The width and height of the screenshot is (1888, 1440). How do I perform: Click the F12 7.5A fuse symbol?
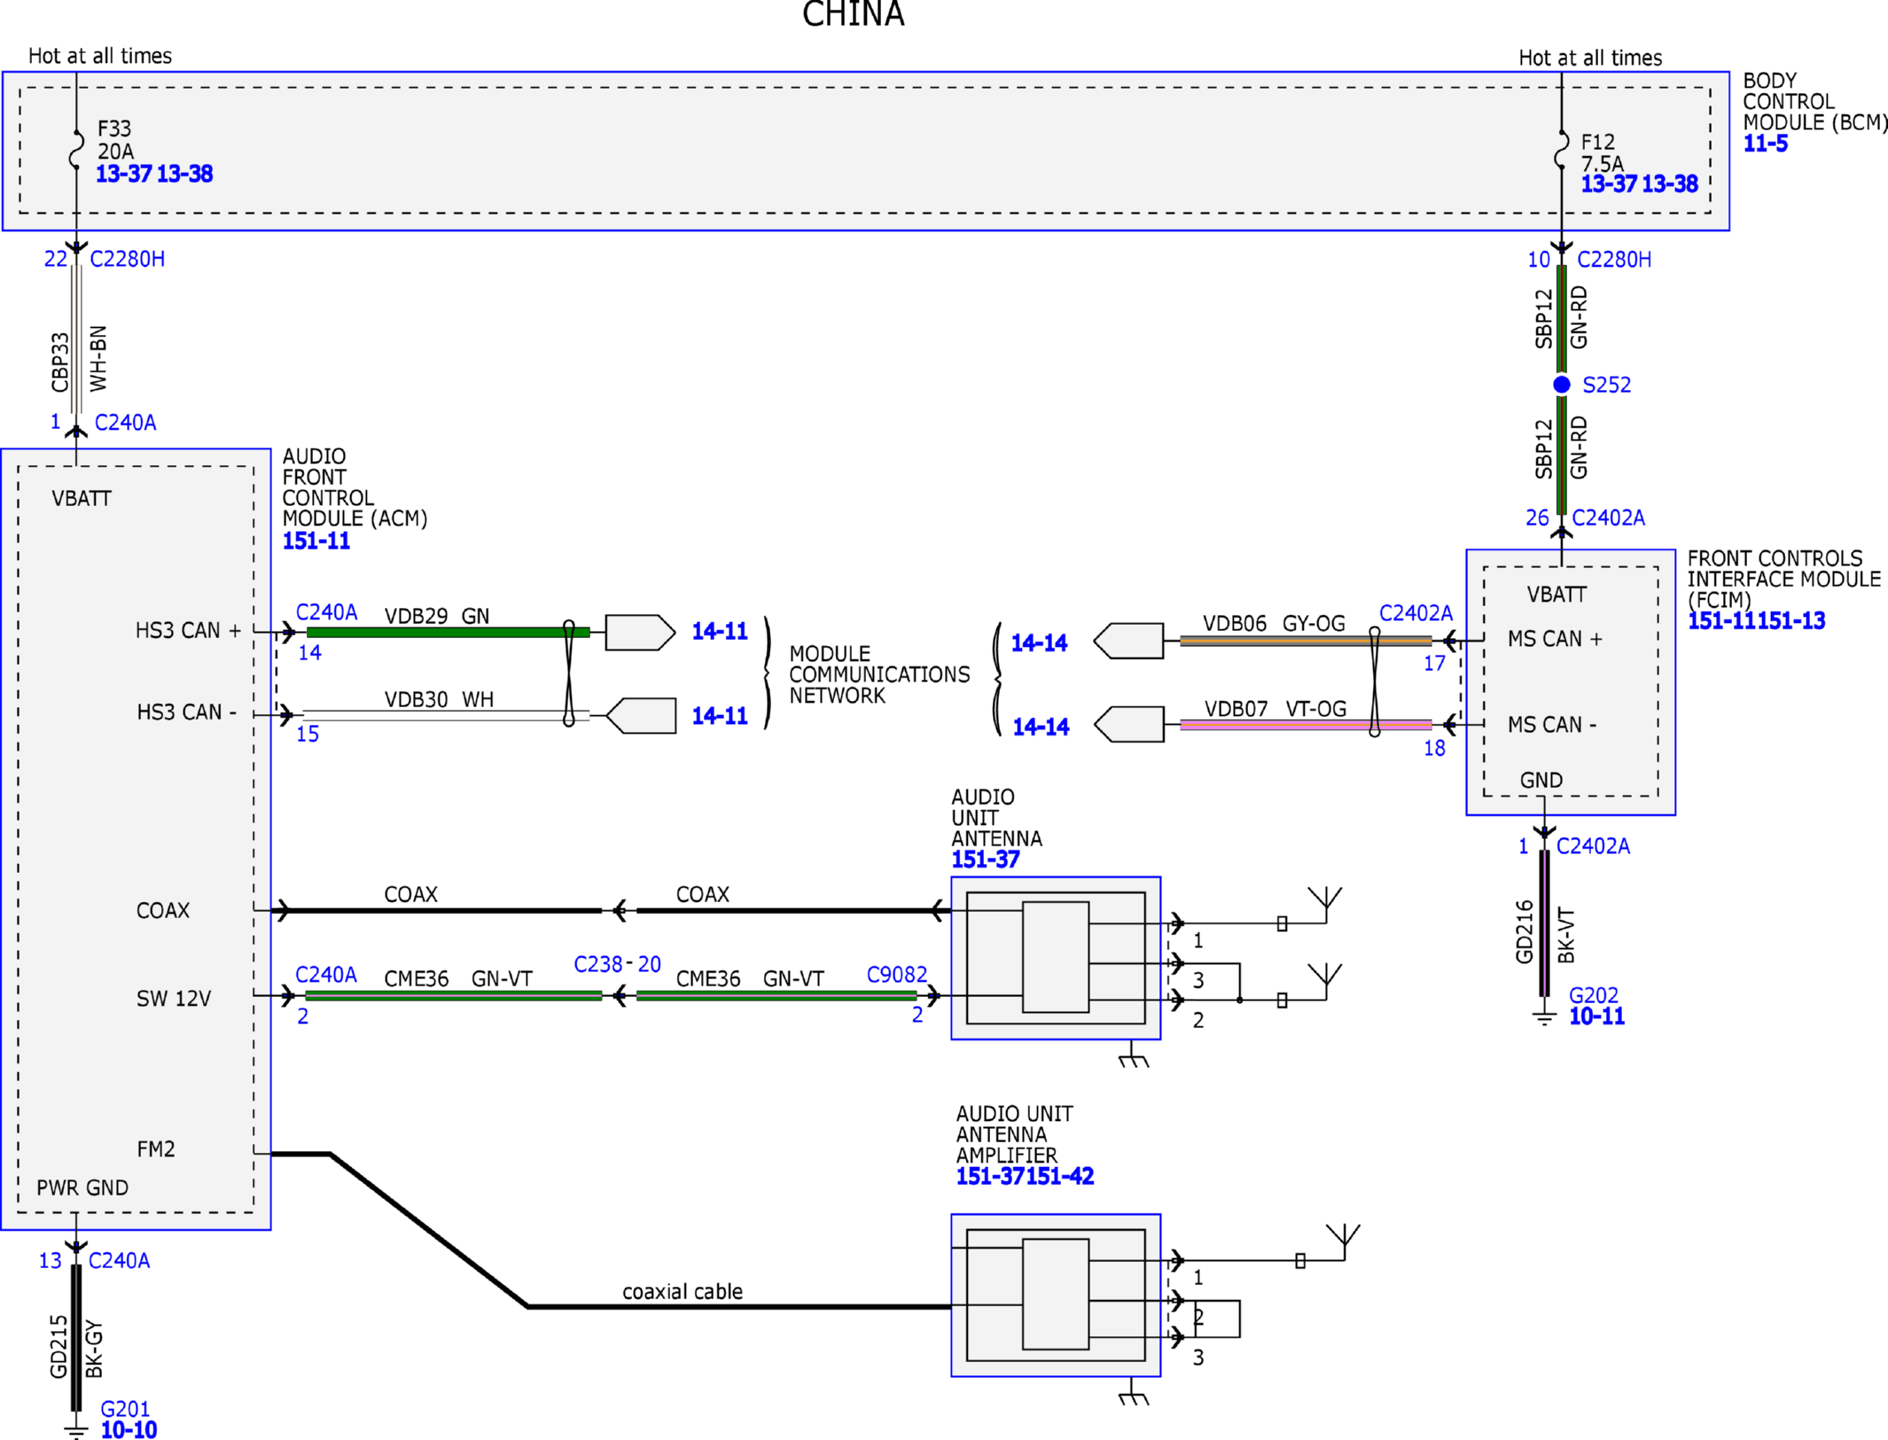1561,150
